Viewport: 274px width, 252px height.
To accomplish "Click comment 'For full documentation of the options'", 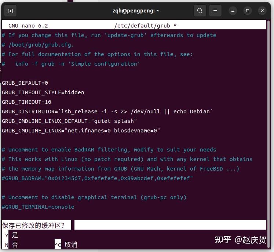I will 97,54.
